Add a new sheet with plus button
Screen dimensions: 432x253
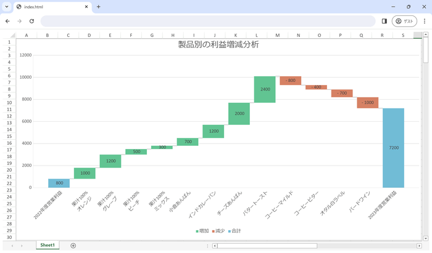point(73,246)
